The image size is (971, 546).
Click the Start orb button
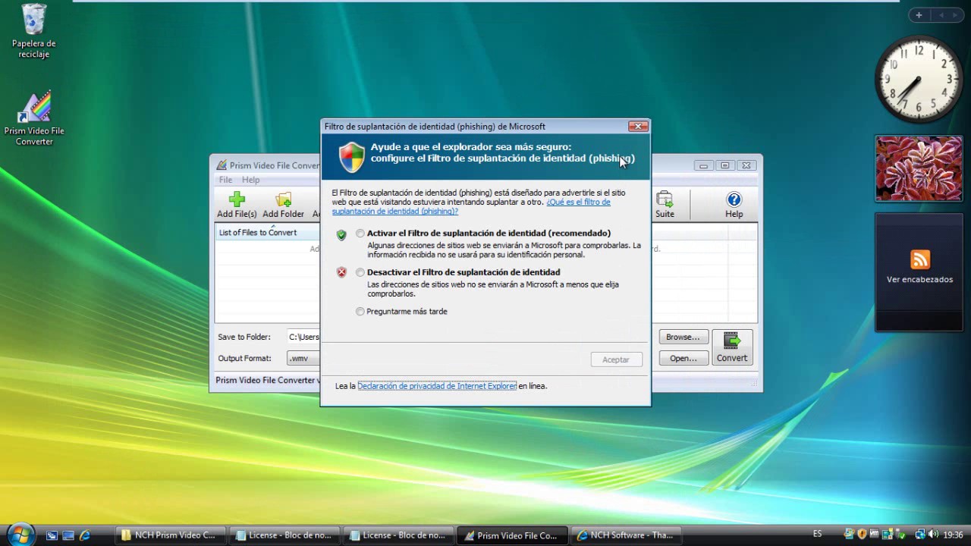20,534
